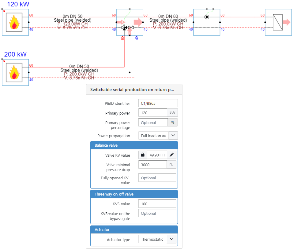The width and height of the screenshot is (293, 249).
Task: Click the Three way on-off valve header
Action: [x=134, y=194]
